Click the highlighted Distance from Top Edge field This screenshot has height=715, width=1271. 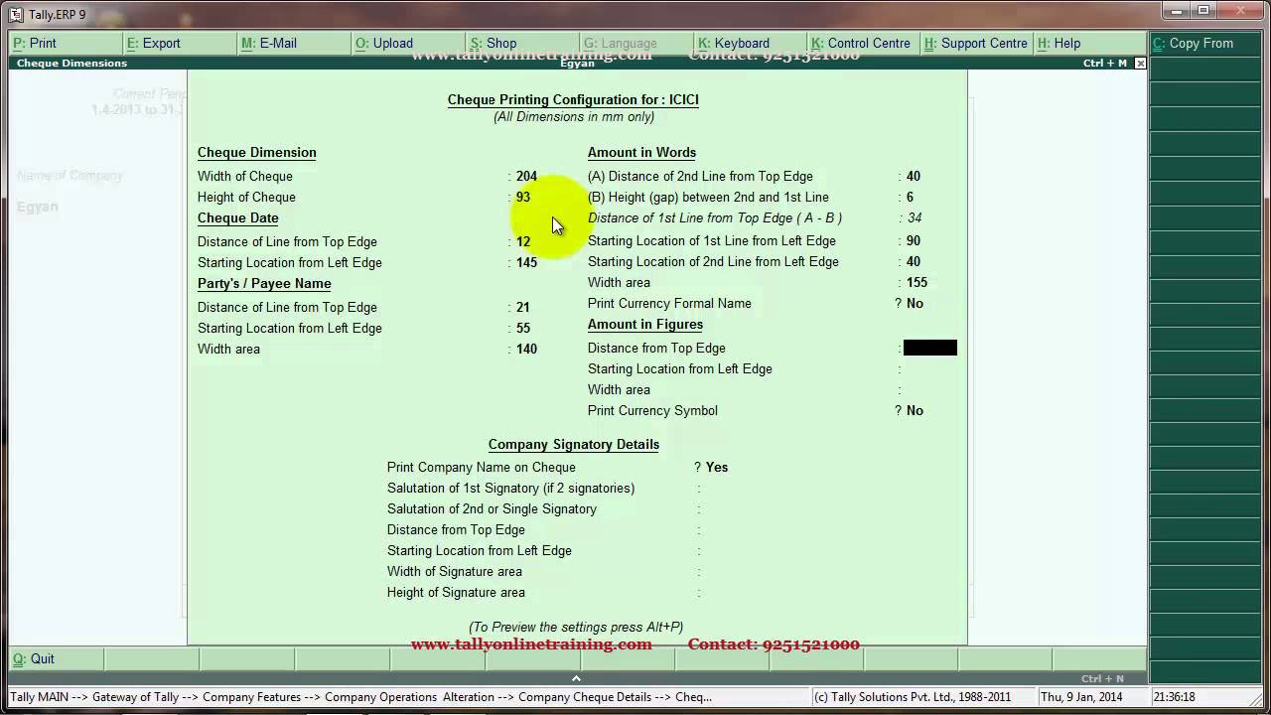(930, 348)
